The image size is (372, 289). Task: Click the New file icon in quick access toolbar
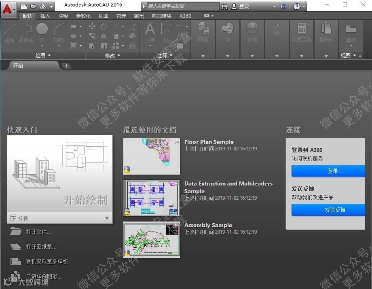[24, 6]
